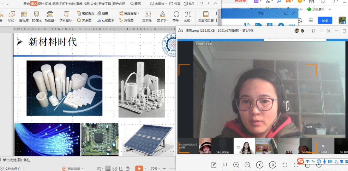This screenshot has width=348, height=171.
Task: Toggle Sogou voice input microphone
Action: coord(324,162)
